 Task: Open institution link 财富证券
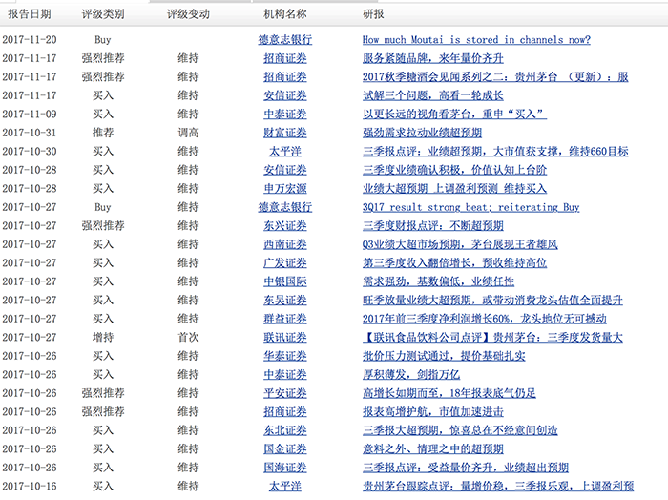click(x=285, y=133)
